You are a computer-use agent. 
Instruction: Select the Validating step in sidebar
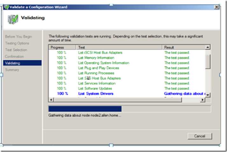click(22, 63)
